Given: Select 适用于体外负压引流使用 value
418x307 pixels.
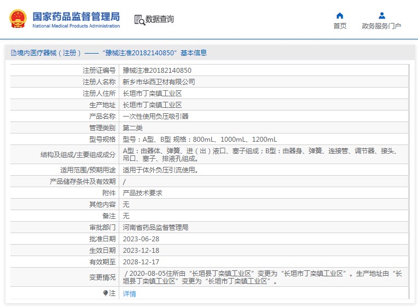Looking at the screenshot, I should [160, 170].
